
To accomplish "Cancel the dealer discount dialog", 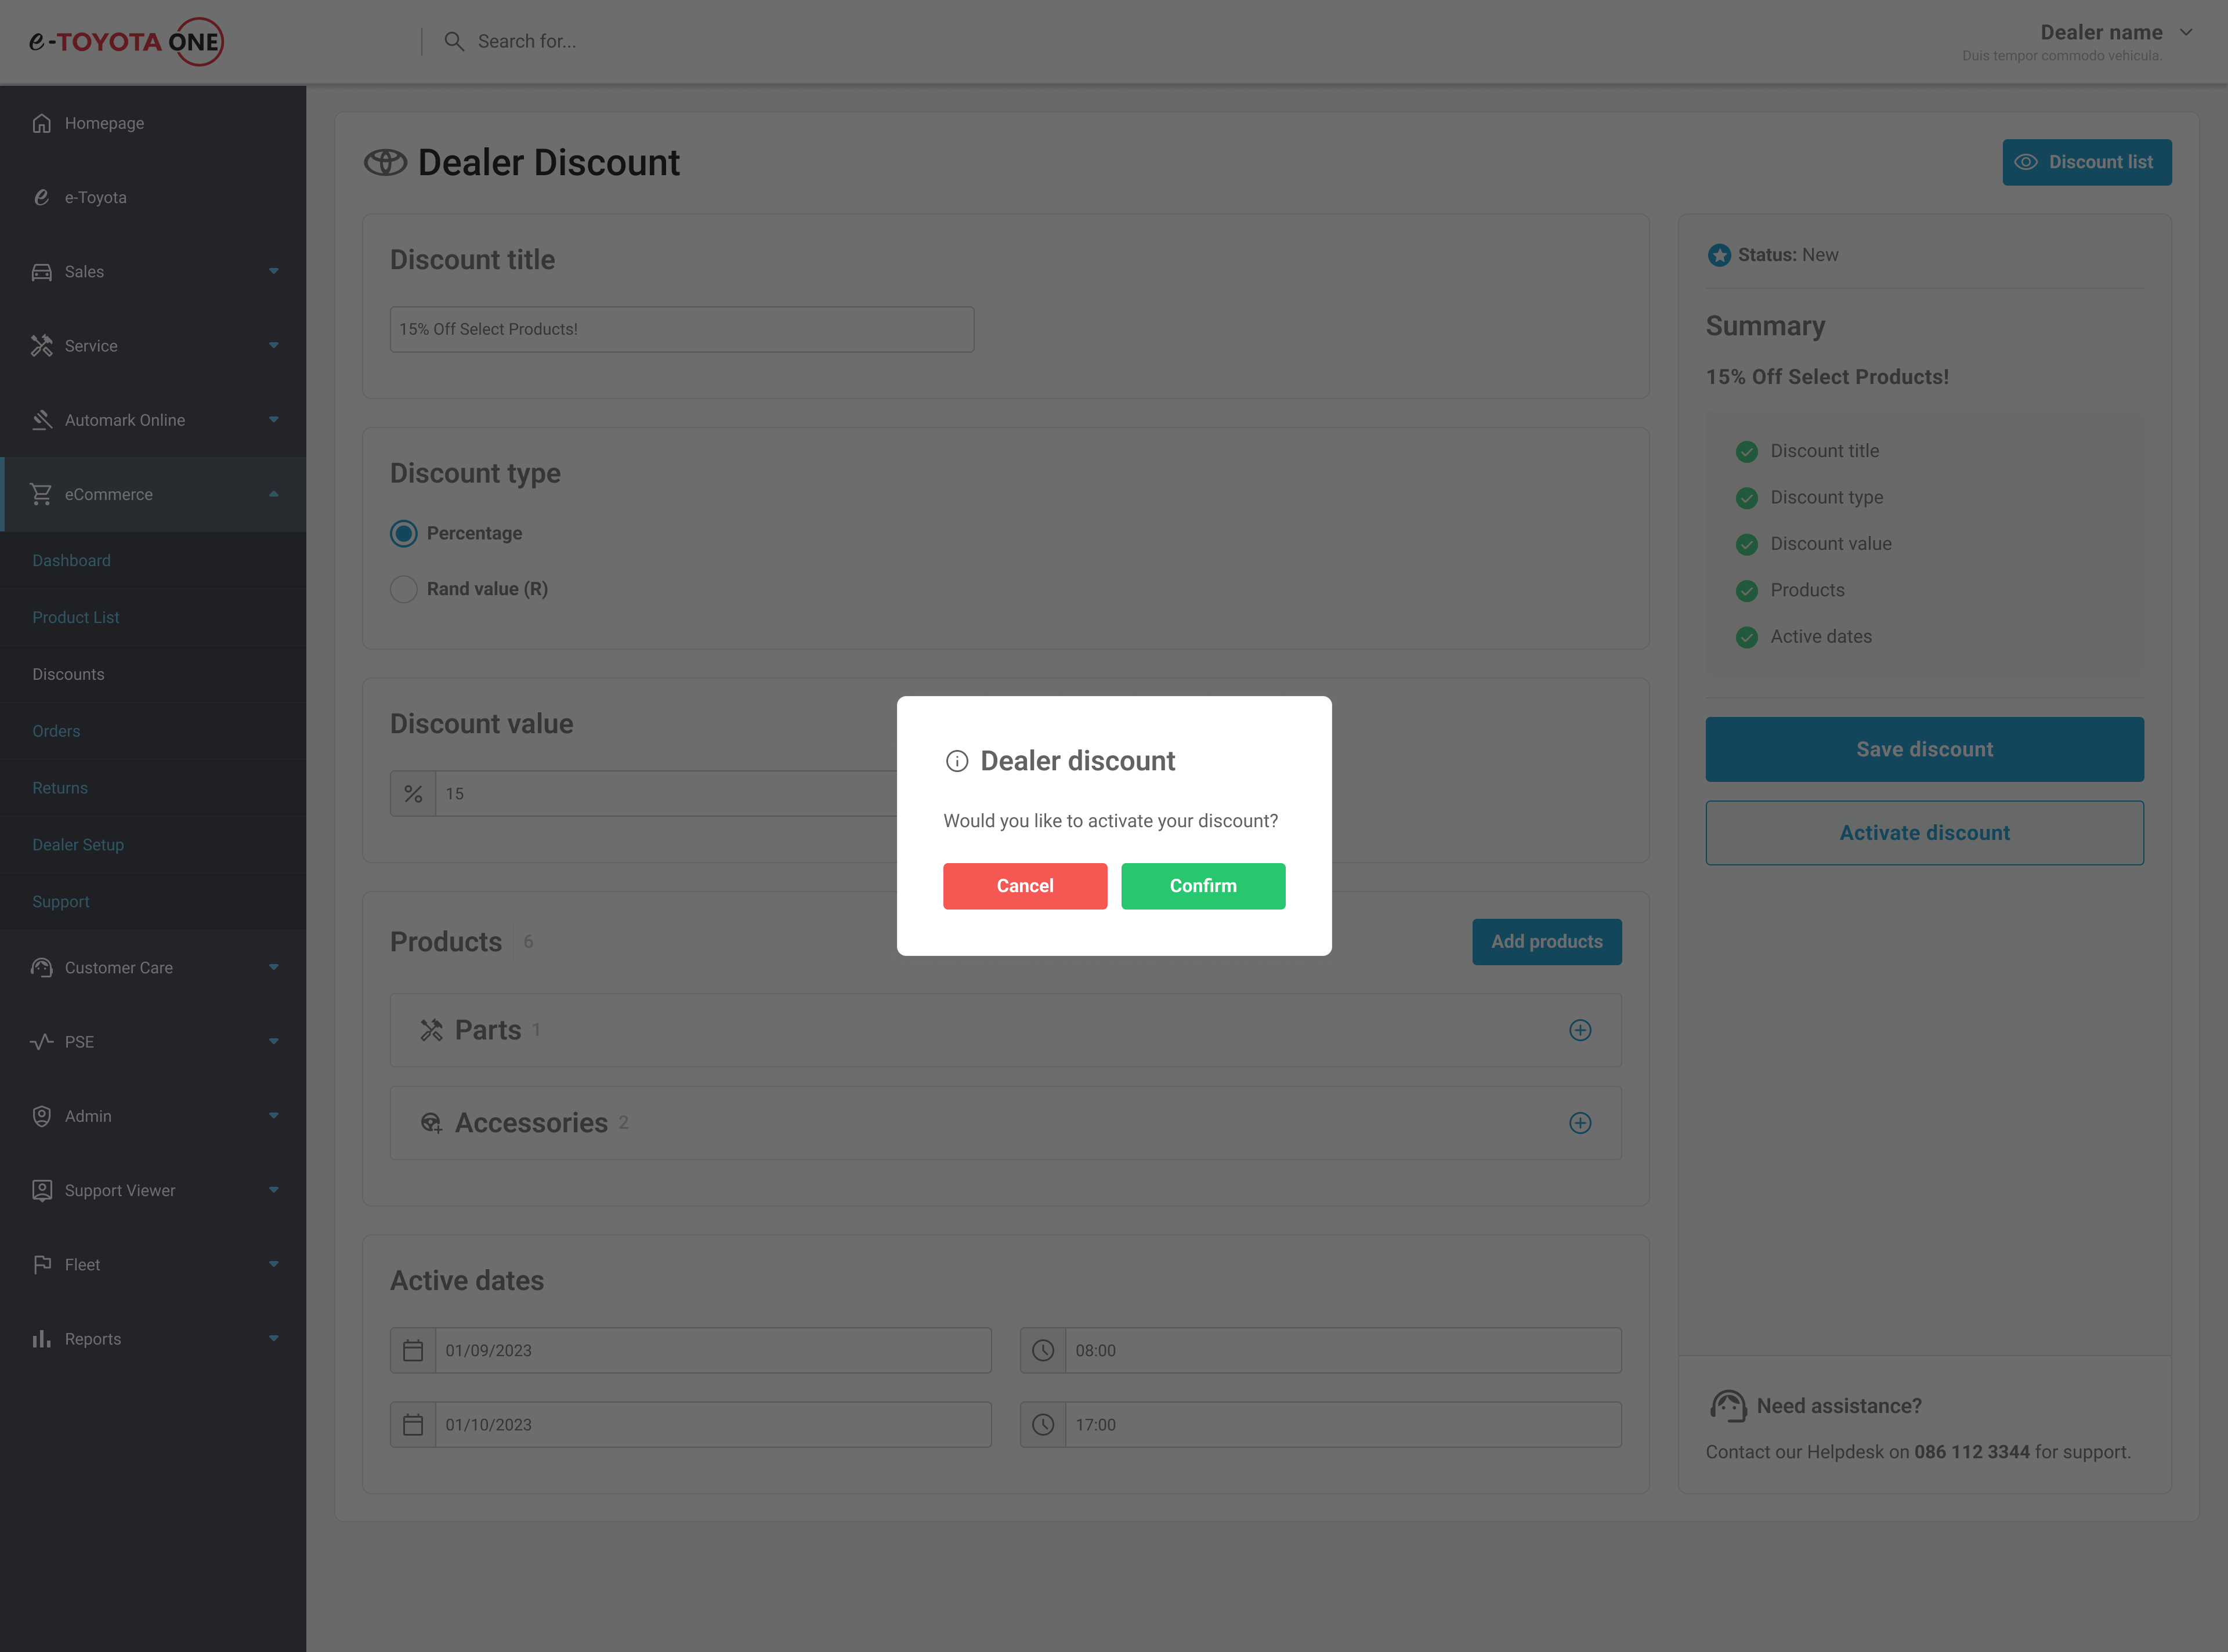I will 1025,886.
